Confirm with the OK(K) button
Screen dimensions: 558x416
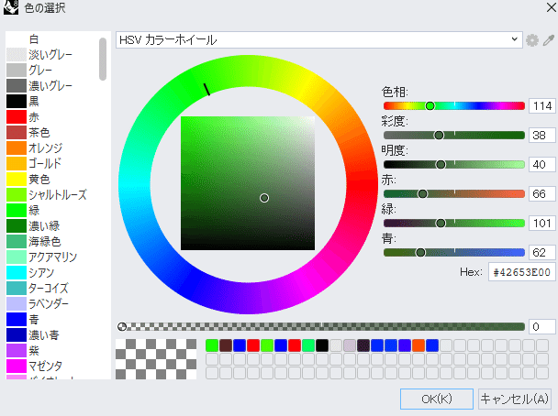pyautogui.click(x=437, y=399)
